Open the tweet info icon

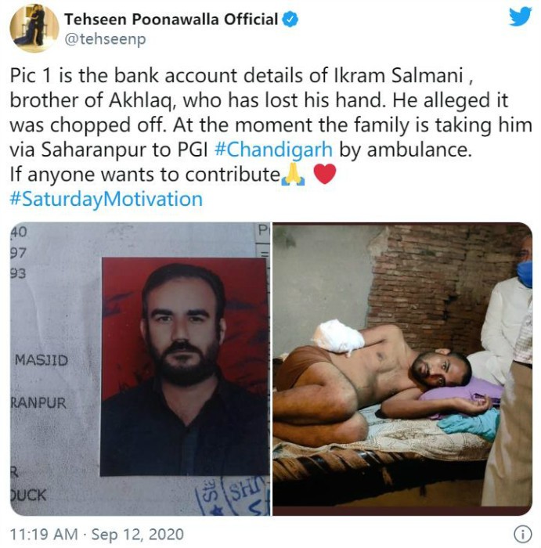pyautogui.click(x=523, y=535)
